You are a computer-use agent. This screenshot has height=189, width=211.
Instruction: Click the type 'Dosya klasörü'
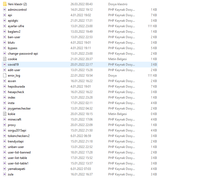click(118, 4)
